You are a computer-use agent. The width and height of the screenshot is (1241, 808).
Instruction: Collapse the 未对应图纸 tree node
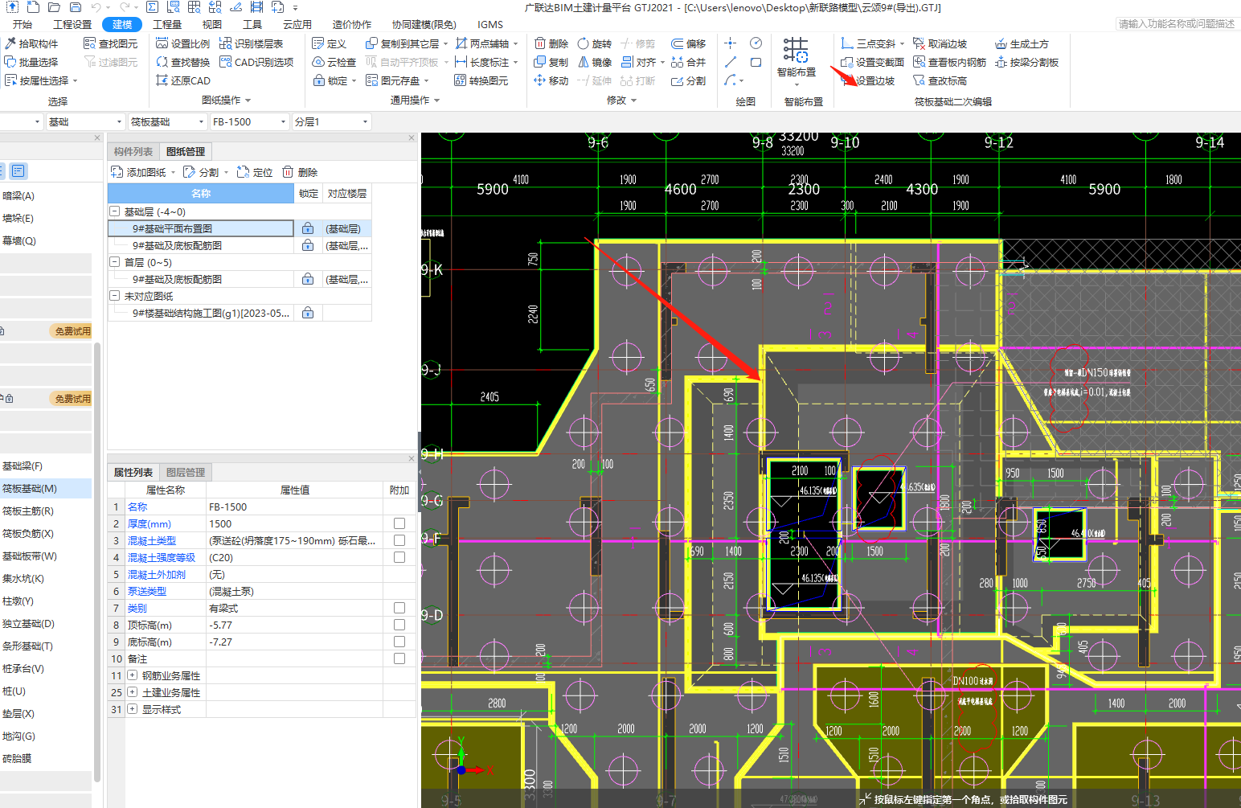point(115,296)
